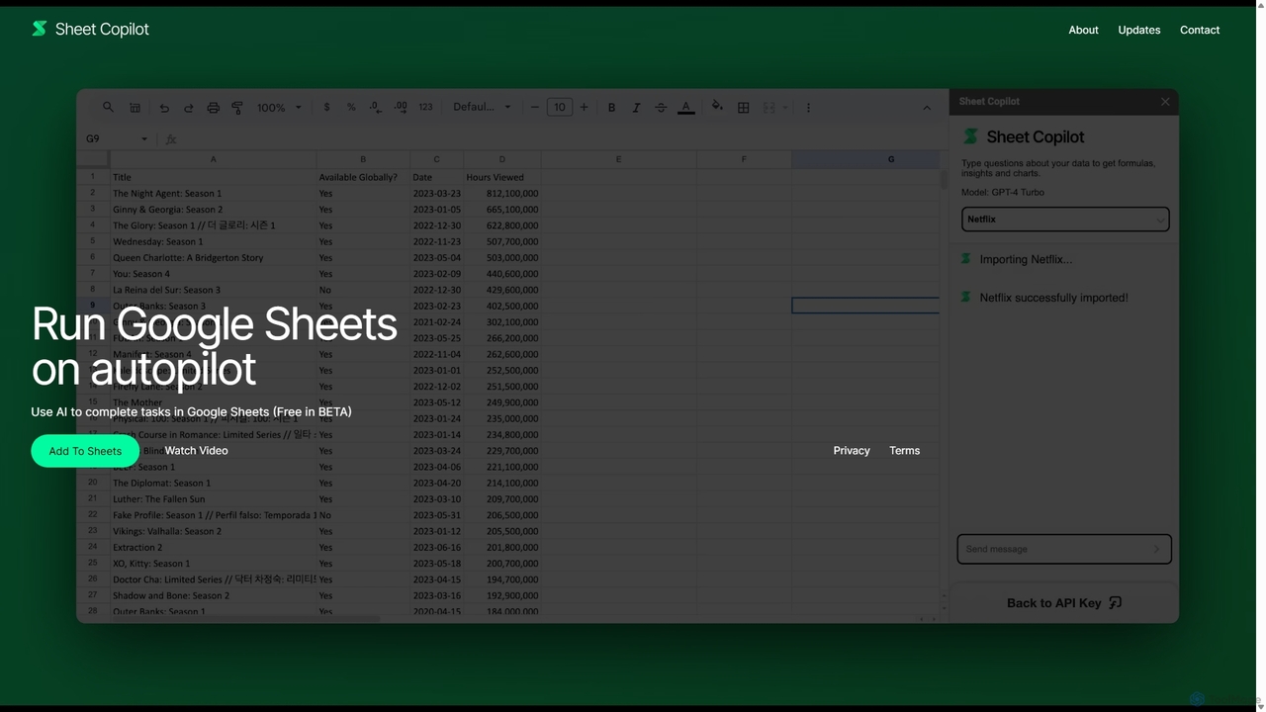Click Back to API Key button
This screenshot has height=712, width=1266.
click(x=1064, y=603)
